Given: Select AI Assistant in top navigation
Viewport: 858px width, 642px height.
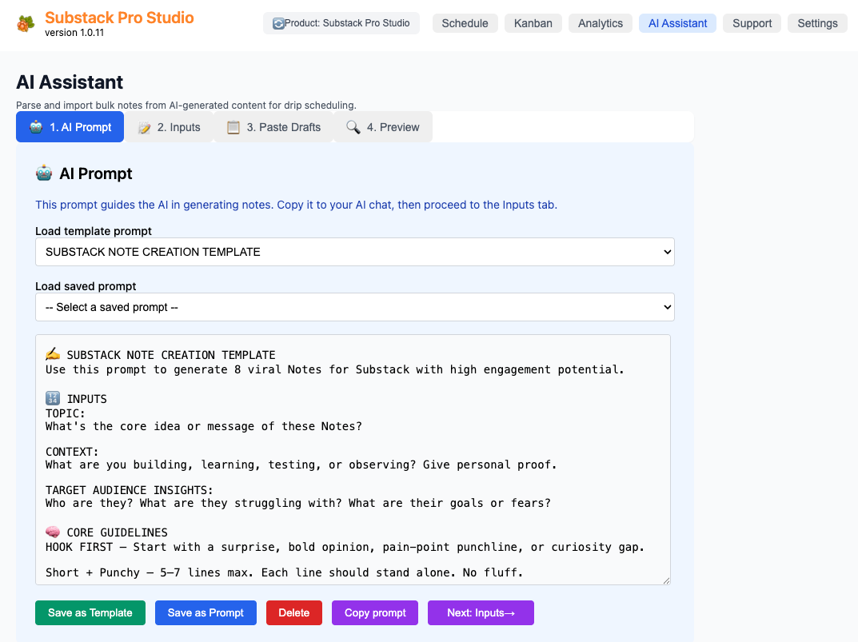Looking at the screenshot, I should point(677,23).
